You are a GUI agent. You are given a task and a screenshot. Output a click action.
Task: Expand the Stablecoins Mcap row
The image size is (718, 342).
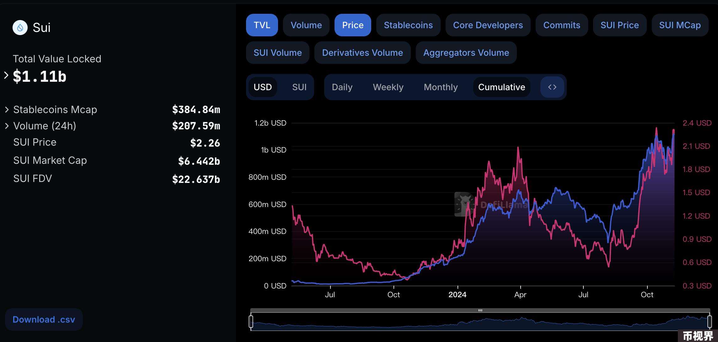[x=7, y=110]
